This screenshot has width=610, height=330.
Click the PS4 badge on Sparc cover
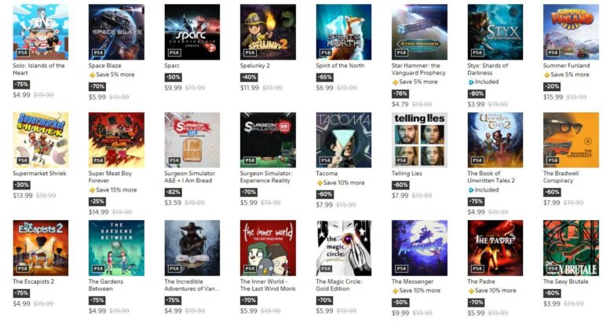174,53
